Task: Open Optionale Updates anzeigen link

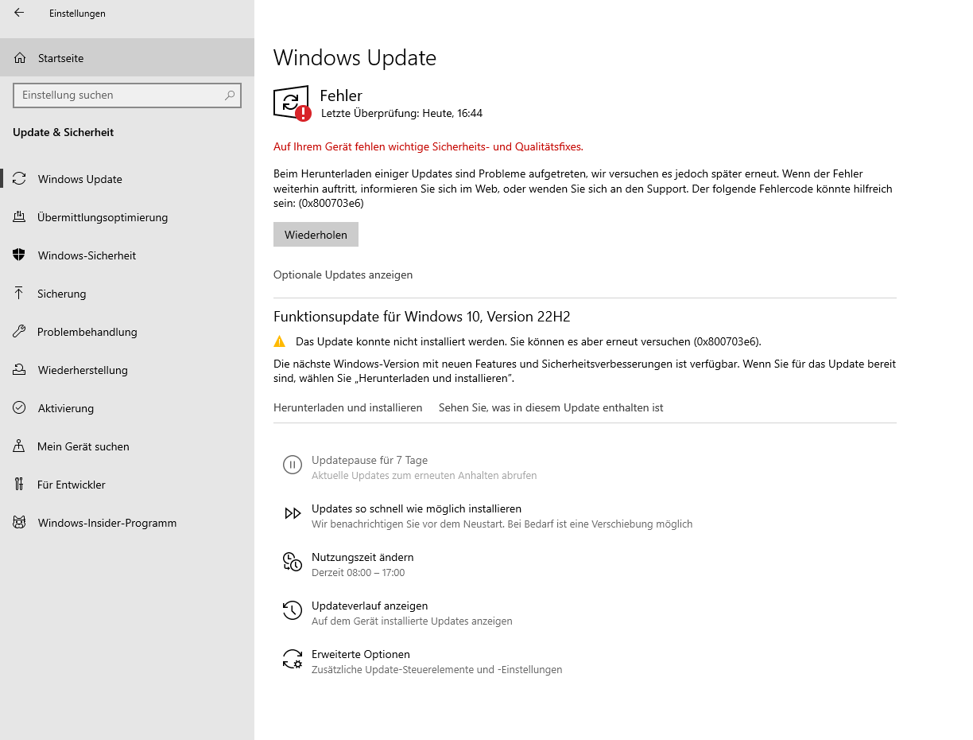Action: (x=343, y=275)
